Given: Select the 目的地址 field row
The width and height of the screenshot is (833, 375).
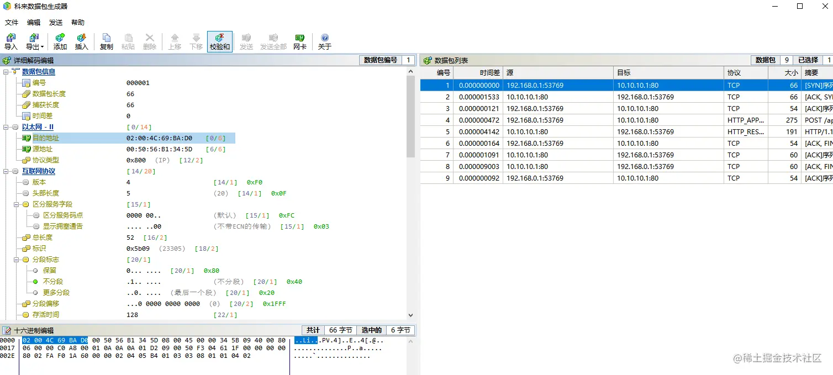Looking at the screenshot, I should (128, 138).
